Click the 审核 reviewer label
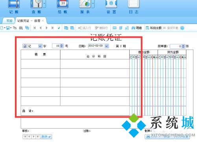Screen dimensions: 197x142 click(x=26, y=131)
